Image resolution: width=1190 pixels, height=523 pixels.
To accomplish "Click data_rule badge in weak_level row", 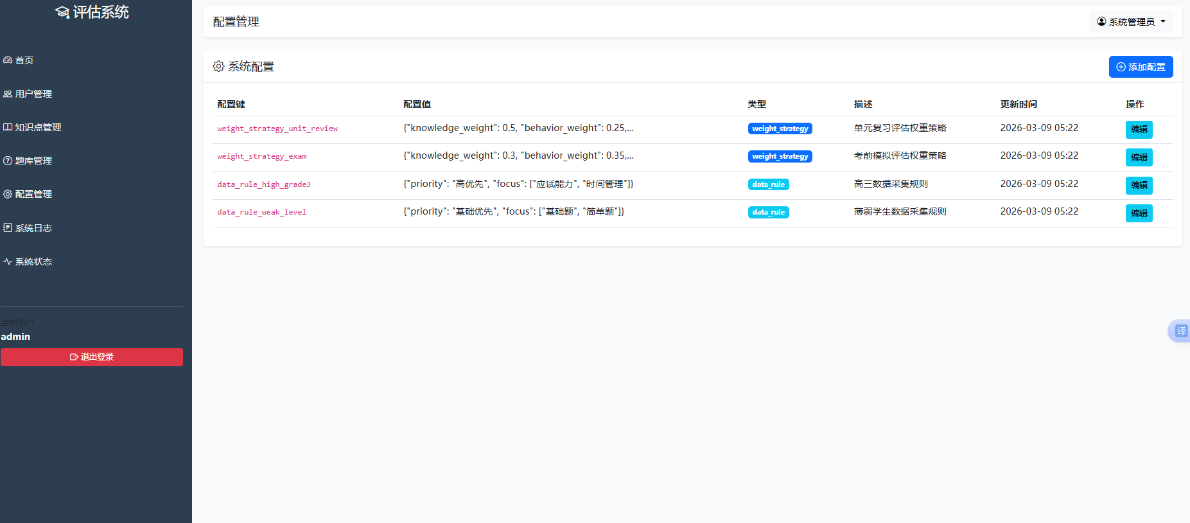I will [x=768, y=212].
